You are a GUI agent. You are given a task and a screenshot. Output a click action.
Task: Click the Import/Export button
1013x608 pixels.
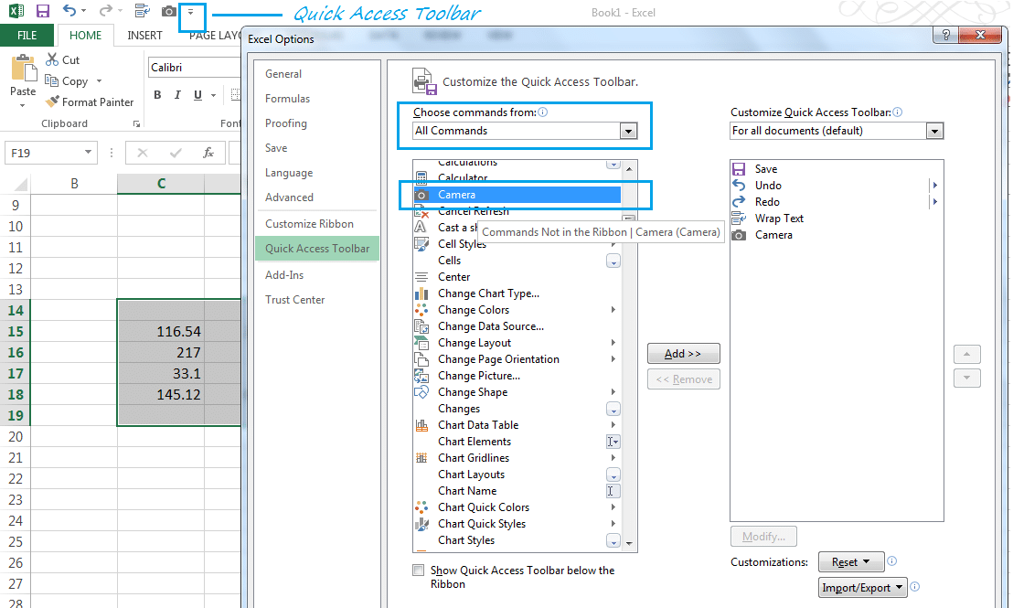tap(862, 587)
